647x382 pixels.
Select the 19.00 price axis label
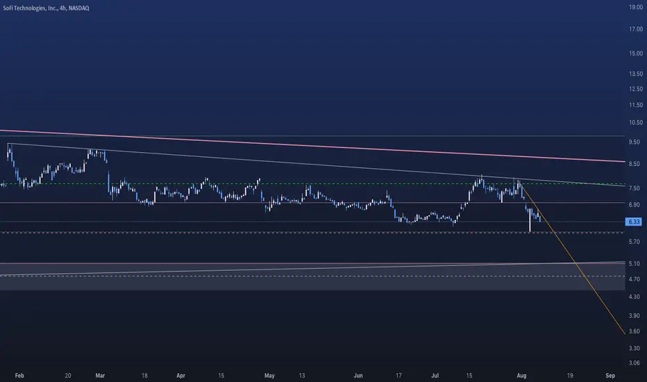click(636, 7)
